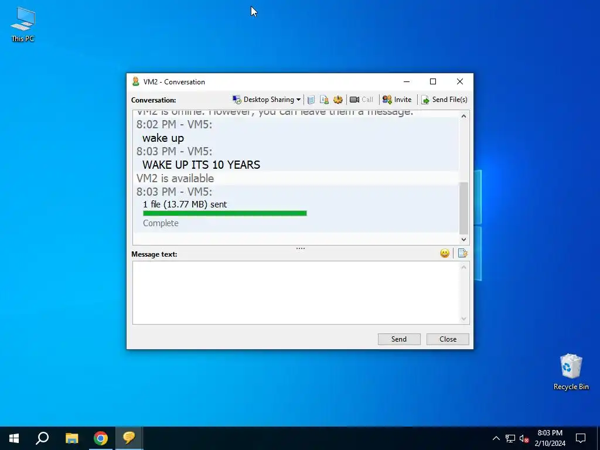600x450 pixels.
Task: Open File Explorer from the taskbar
Action: [71, 438]
